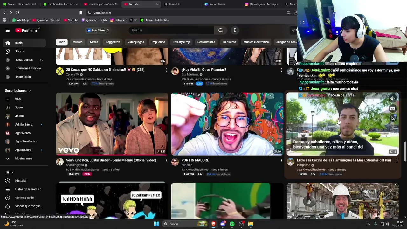
Task: Select the Mixes filter chip
Action: point(94,42)
